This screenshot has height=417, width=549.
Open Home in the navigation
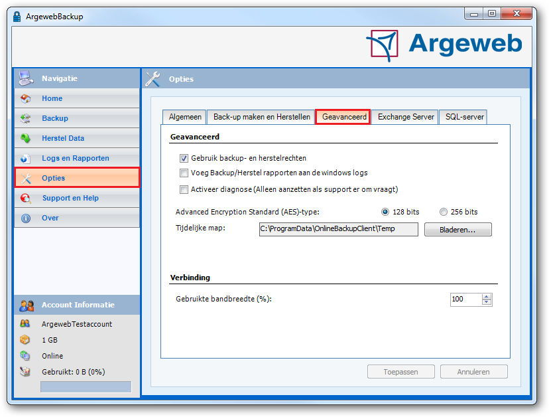coord(77,98)
